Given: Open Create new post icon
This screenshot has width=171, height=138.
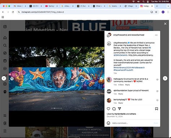Looking at the screenshot, I should pyautogui.click(x=5, y=84).
